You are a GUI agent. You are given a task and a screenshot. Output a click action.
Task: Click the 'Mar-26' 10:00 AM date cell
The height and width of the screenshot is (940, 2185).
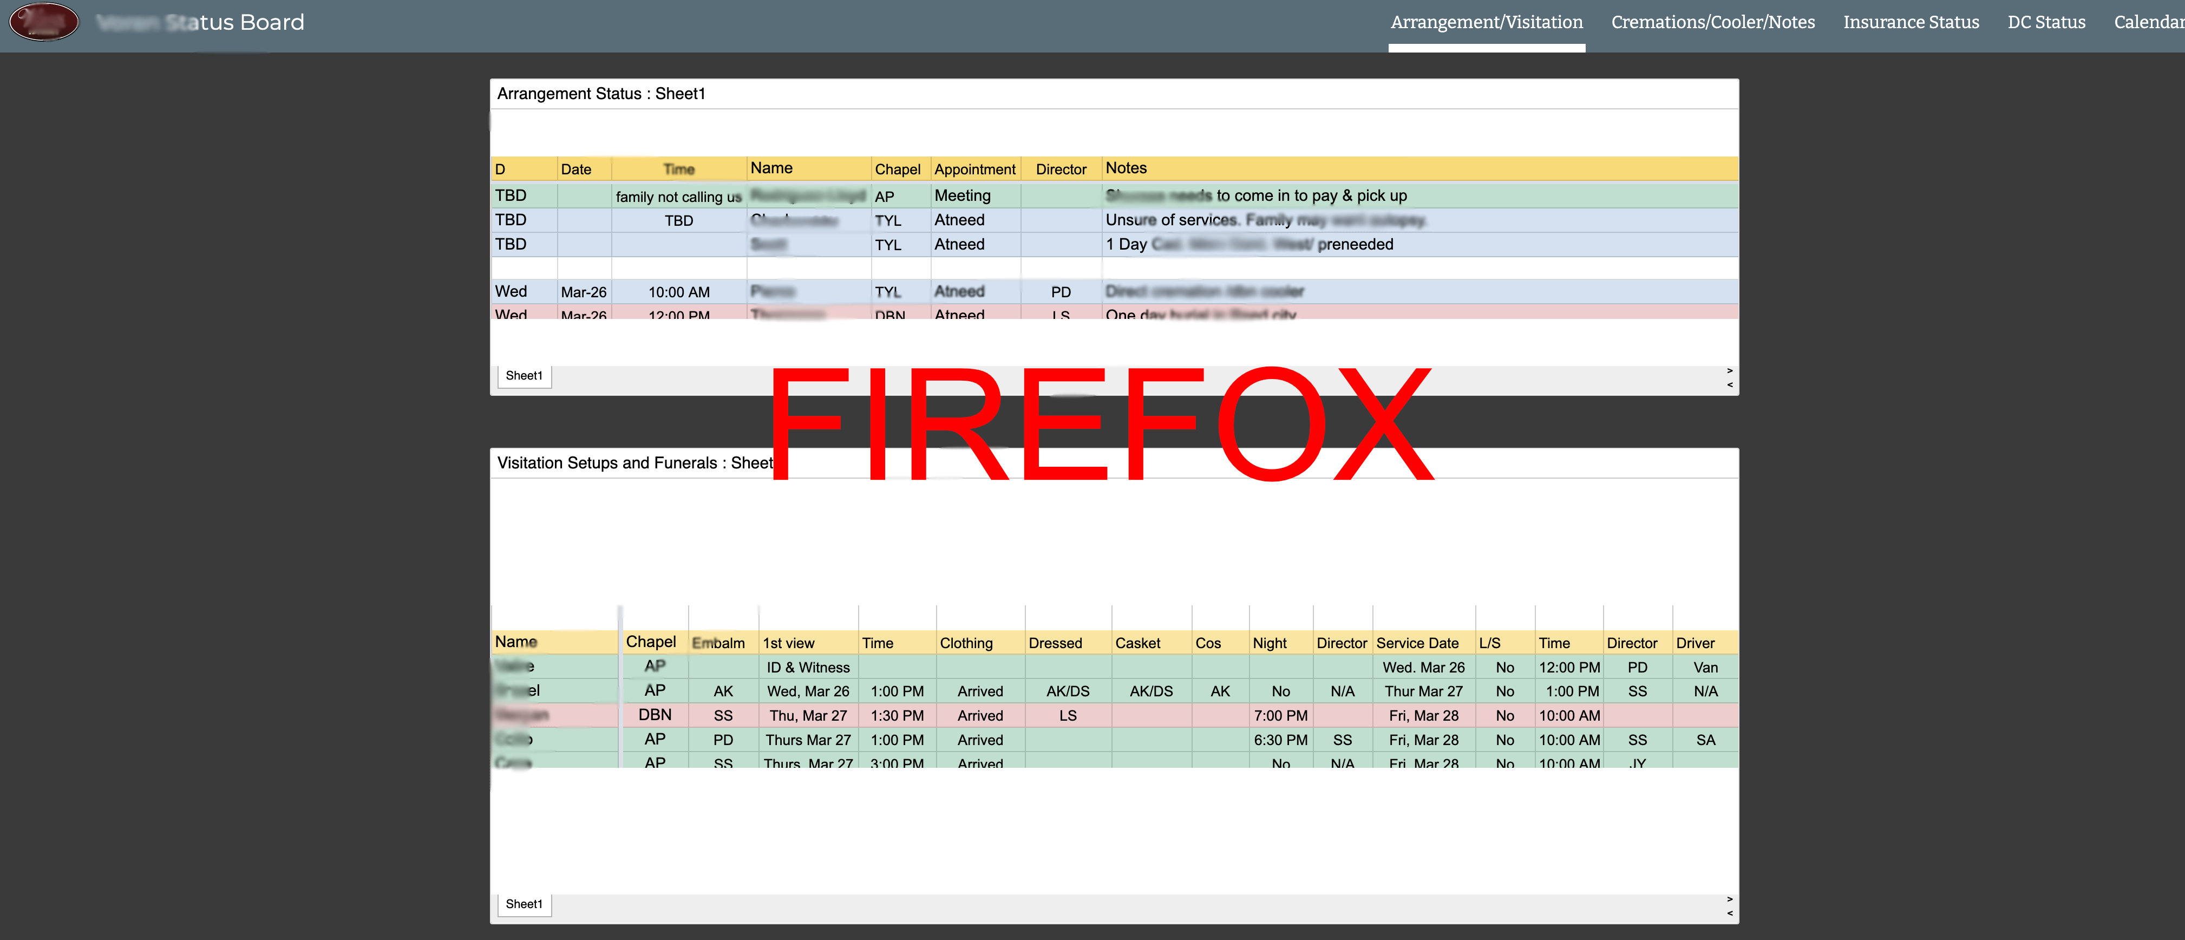584,292
